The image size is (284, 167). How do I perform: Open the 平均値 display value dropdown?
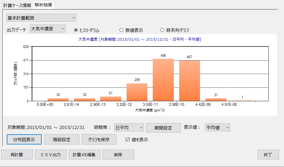(218, 128)
